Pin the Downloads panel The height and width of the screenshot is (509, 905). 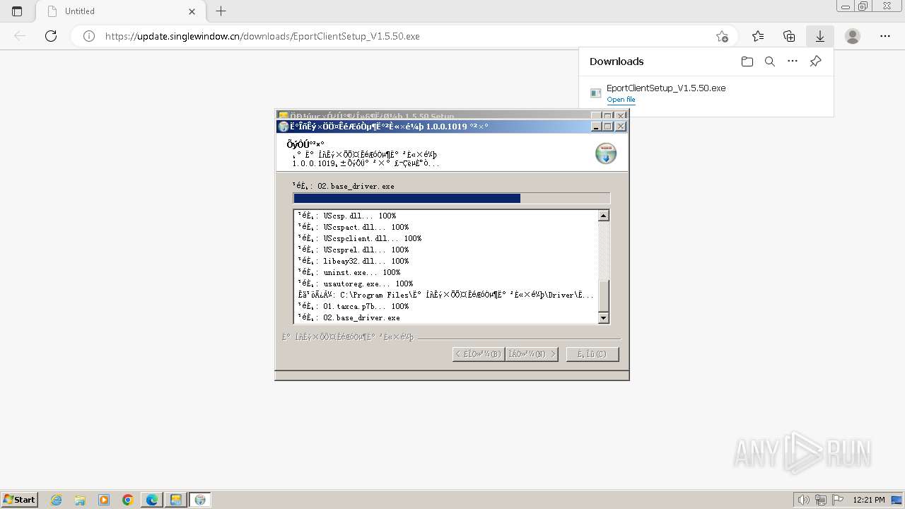815,62
